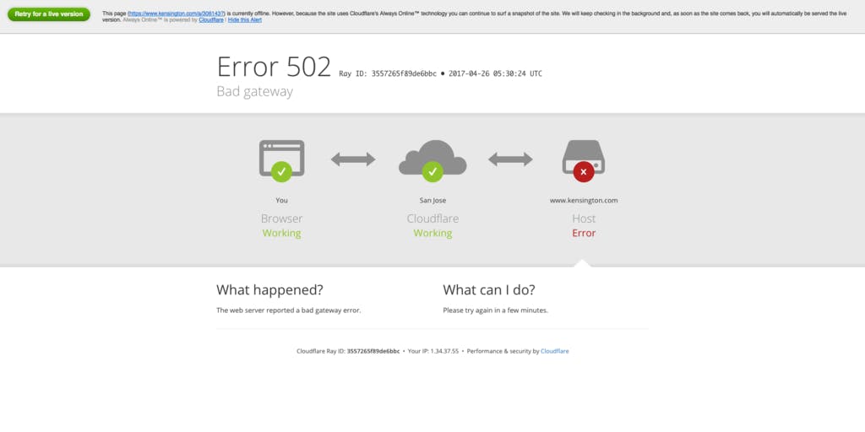Viewport: 865px width, 432px height.
Task: Click the San Jose location label
Action: tap(432, 201)
